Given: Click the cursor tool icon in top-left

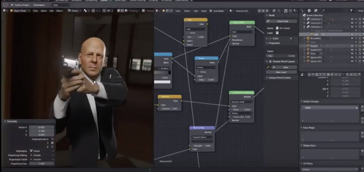Looking at the screenshot, I should click(5, 5).
